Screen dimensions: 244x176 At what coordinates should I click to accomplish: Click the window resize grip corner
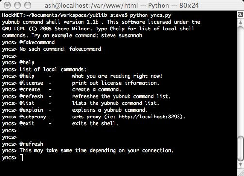coord(240,172)
